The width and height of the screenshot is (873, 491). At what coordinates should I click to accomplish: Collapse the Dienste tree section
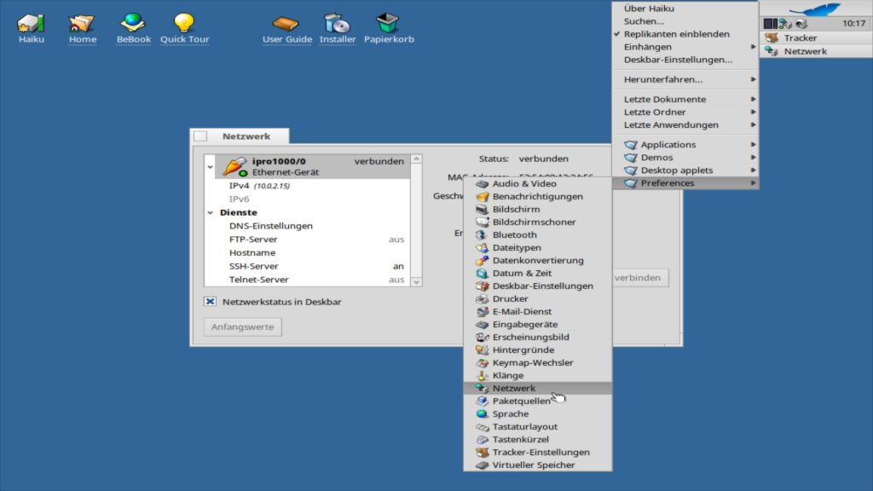coord(210,212)
